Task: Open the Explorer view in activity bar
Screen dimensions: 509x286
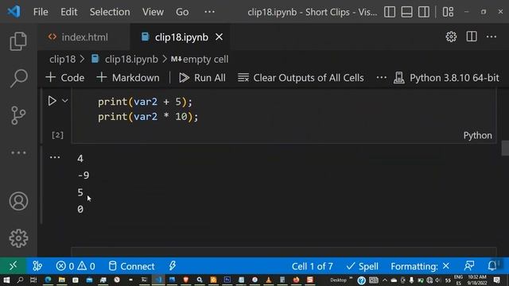Action: (18, 41)
